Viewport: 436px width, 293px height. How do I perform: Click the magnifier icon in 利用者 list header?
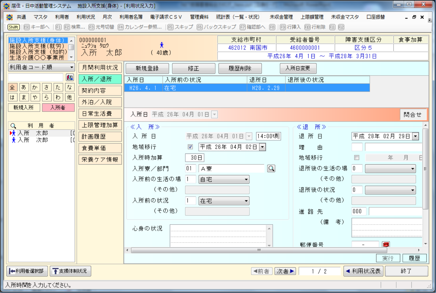pos(13,126)
